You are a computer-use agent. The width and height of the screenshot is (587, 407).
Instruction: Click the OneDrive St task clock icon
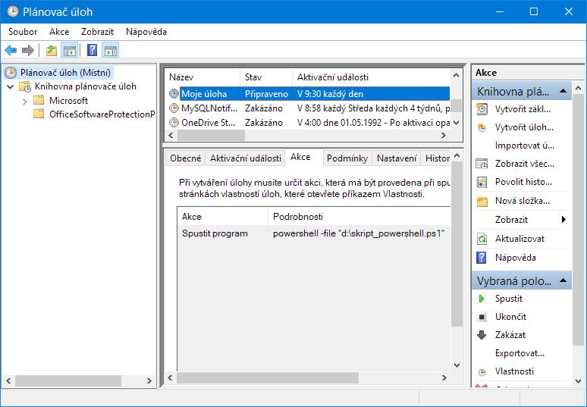click(x=174, y=122)
